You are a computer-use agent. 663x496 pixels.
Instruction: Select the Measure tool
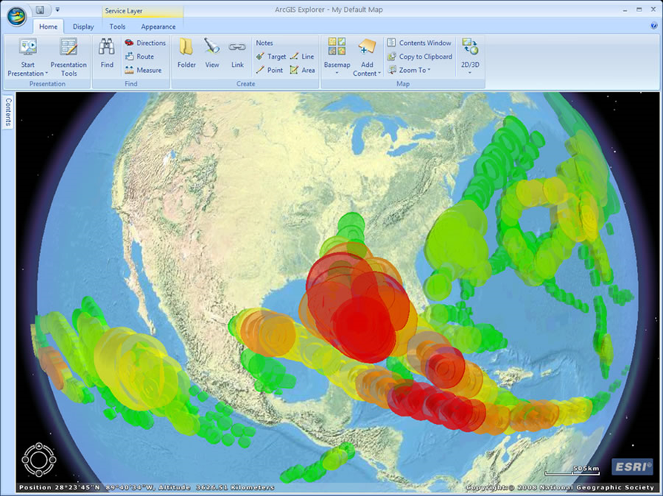[x=143, y=71]
